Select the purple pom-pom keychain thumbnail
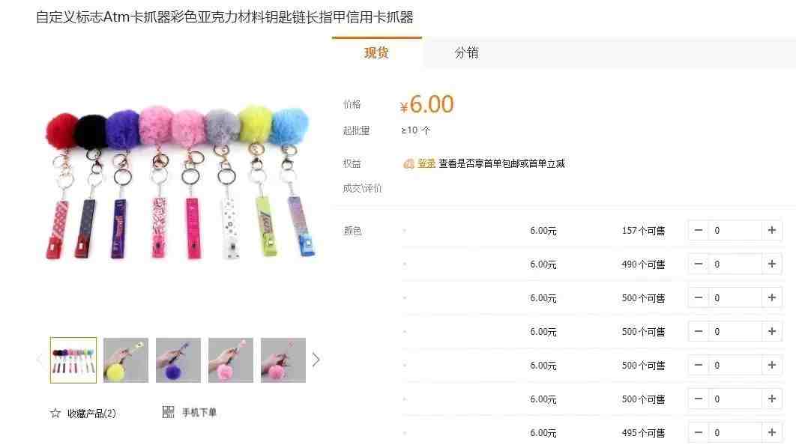The image size is (796, 448). tap(178, 360)
